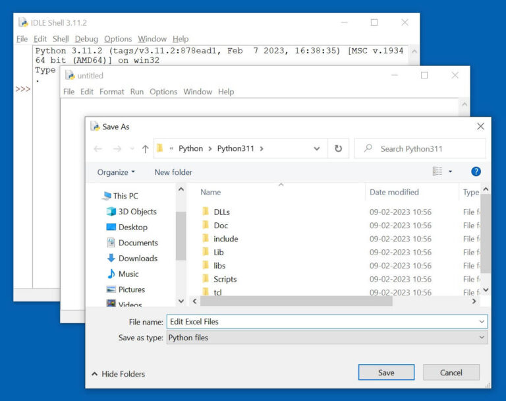Open the Format menu in untitled editor
The image size is (506, 401).
pos(111,92)
